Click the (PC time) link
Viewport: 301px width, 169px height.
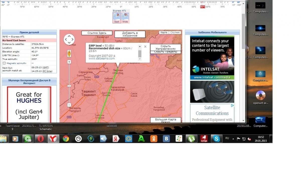click(47, 71)
